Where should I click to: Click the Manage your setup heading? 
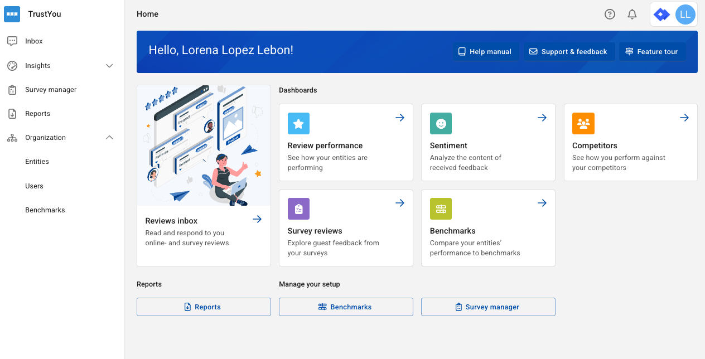click(x=309, y=284)
